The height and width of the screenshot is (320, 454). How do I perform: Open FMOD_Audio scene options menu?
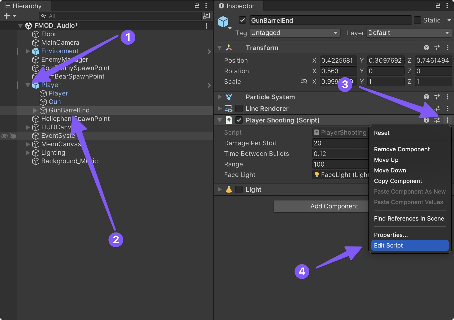(x=206, y=26)
